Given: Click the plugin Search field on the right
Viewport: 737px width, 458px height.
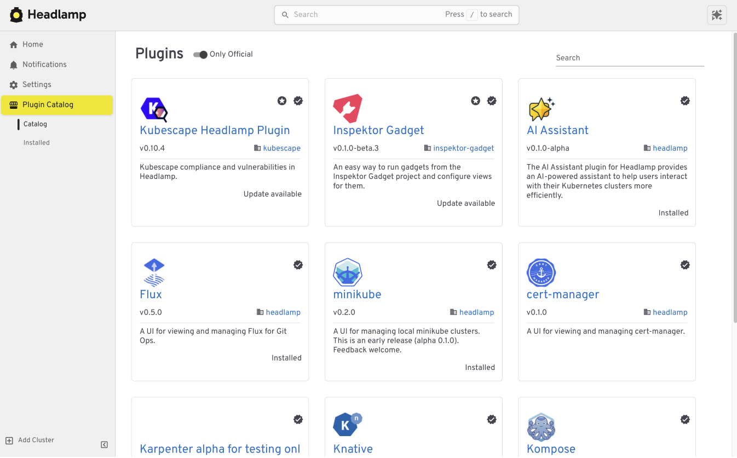Looking at the screenshot, I should tap(630, 57).
